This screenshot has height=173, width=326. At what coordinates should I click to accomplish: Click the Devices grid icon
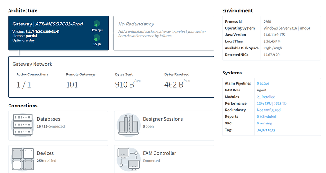[23, 159]
